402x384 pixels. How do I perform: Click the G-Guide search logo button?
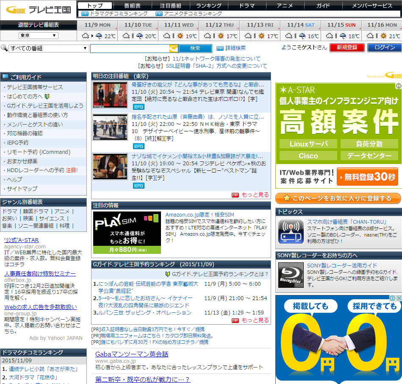click(x=174, y=48)
